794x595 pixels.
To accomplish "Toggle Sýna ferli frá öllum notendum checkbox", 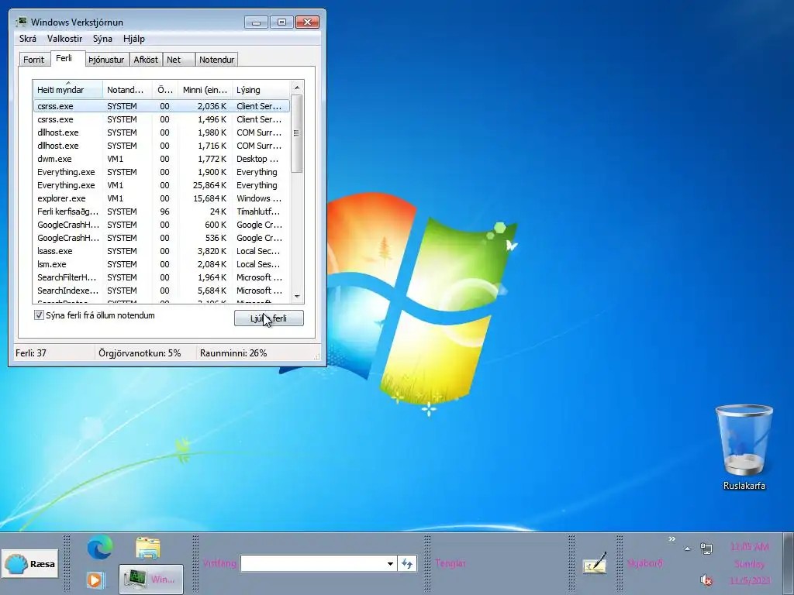I will coord(39,315).
